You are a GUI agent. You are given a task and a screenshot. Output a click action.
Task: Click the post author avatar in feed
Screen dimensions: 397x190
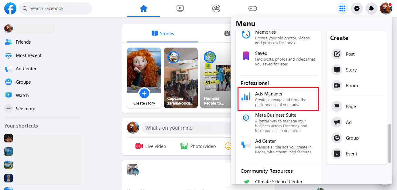tap(132, 169)
